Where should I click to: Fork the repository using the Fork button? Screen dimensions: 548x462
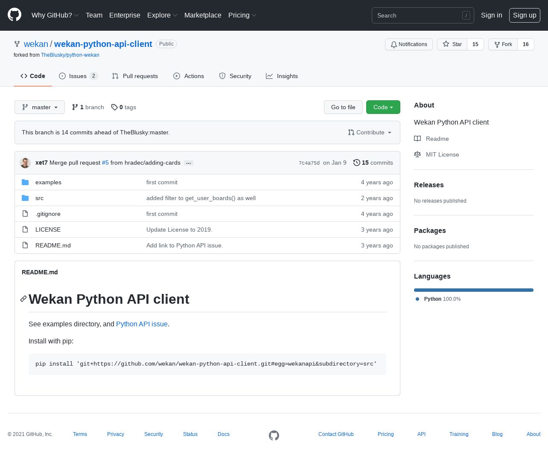[x=503, y=44]
